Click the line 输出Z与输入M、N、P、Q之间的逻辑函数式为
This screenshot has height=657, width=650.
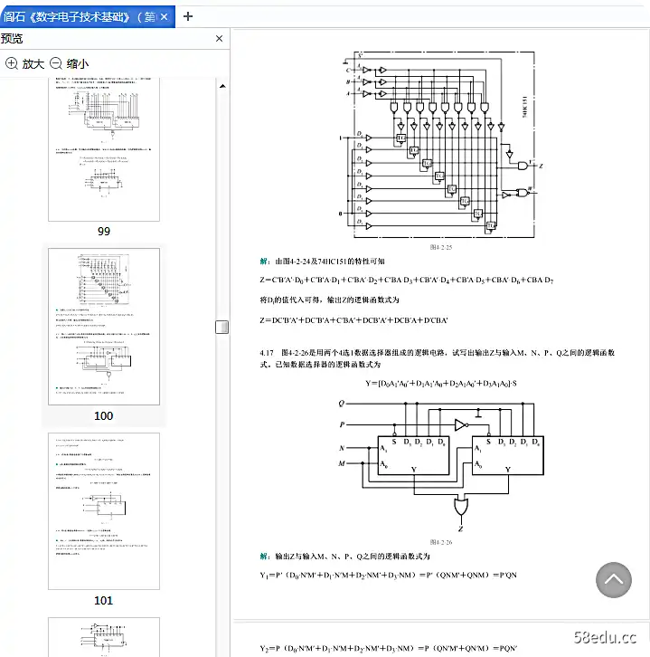353,557
